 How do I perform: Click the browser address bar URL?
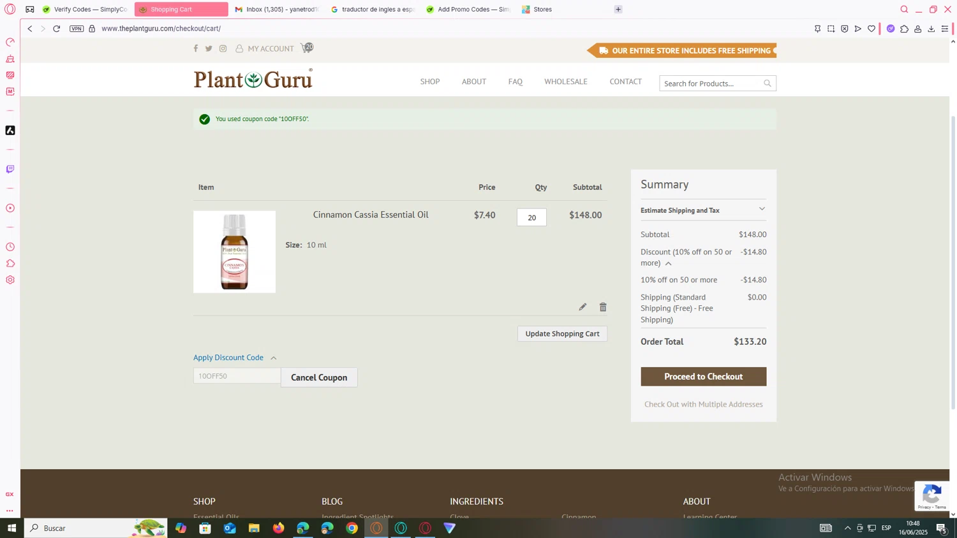coord(161,29)
